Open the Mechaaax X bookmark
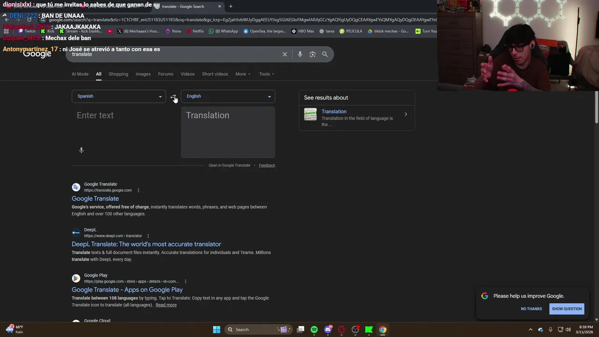Screen dimensions: 599x337 [138, 31]
